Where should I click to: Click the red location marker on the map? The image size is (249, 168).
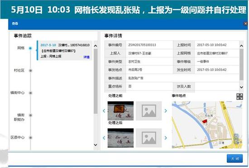(x=205, y=121)
